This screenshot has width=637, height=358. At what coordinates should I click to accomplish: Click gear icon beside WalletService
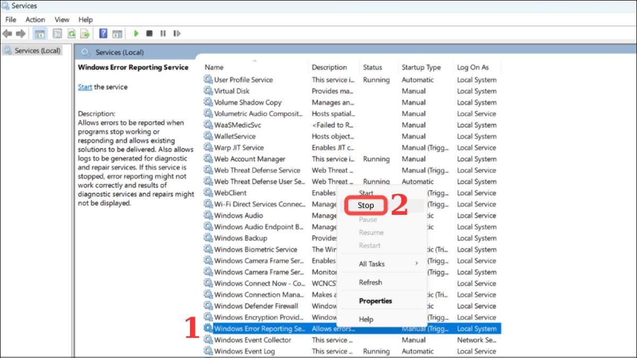[x=208, y=136]
